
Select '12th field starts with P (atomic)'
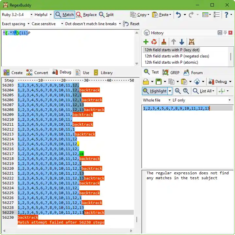[x=171, y=62]
